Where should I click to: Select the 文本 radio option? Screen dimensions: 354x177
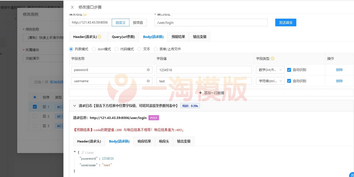(139, 49)
